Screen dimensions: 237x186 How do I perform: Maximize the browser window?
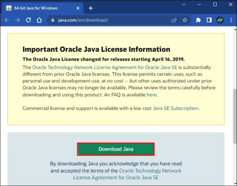[x=215, y=4]
